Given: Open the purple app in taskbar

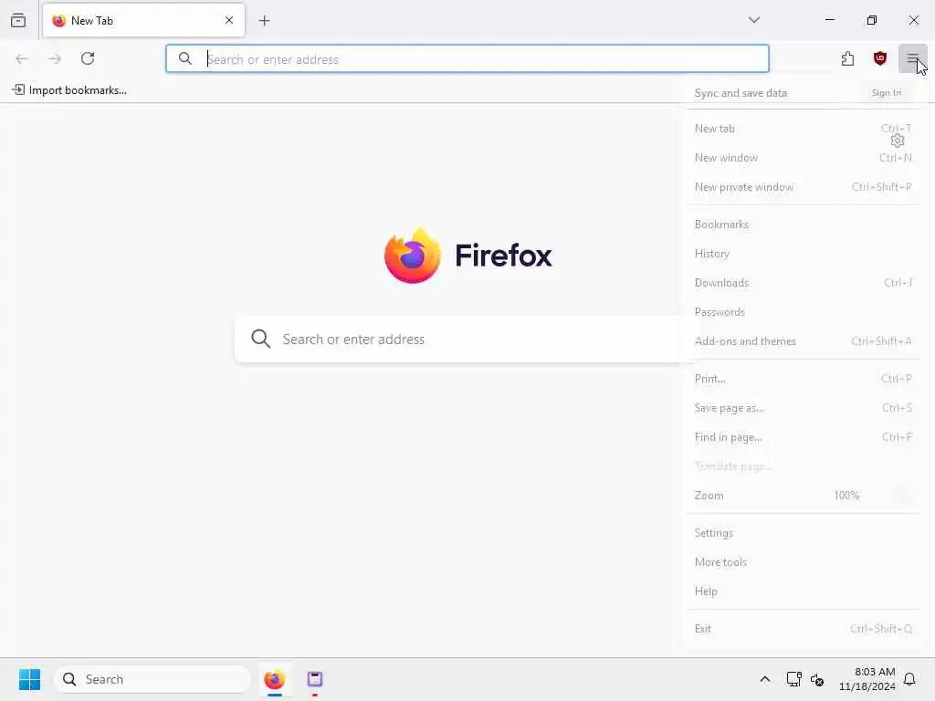Looking at the screenshot, I should pyautogui.click(x=315, y=679).
